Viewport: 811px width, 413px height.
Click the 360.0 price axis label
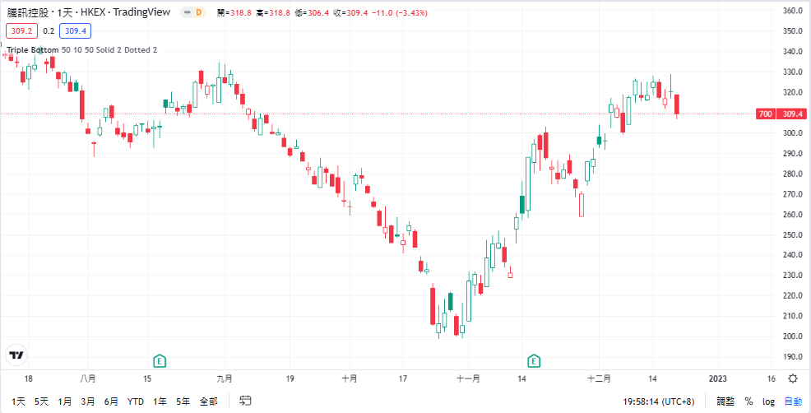[x=792, y=11]
